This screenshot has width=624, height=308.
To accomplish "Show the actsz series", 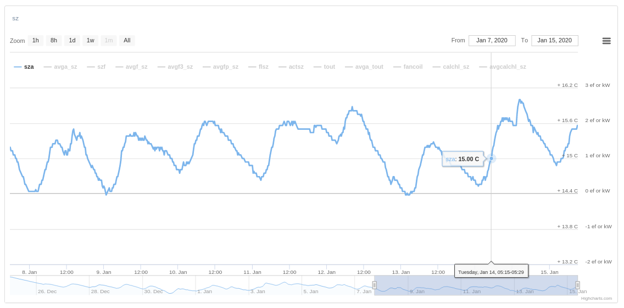I will (291, 67).
